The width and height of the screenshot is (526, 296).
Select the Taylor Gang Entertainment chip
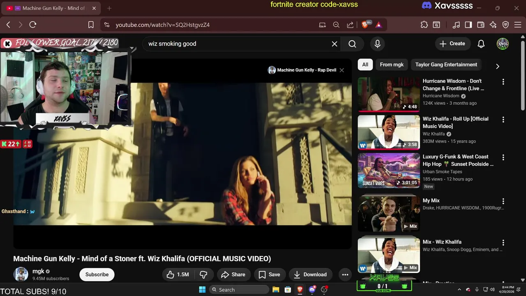[x=446, y=65]
